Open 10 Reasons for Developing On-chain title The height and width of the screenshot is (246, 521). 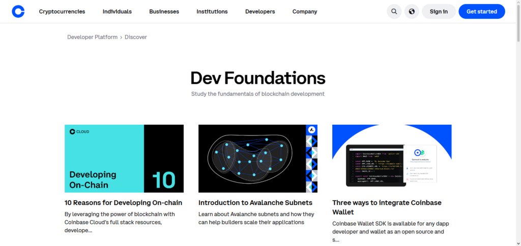tap(123, 202)
